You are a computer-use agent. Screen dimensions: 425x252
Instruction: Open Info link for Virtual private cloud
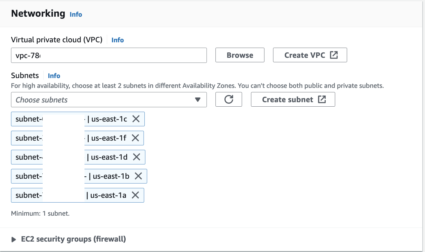[118, 40]
